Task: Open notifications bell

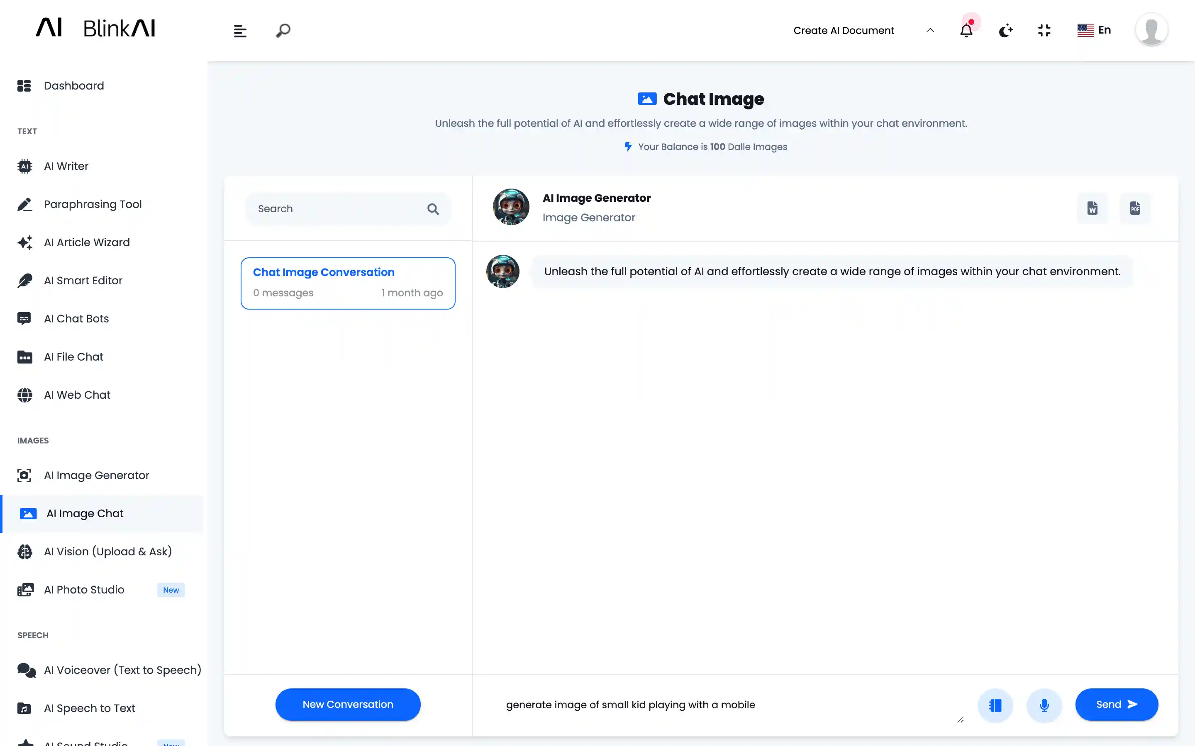Action: pyautogui.click(x=966, y=30)
